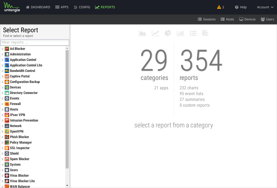Click the IPsec VPN lock icon
This screenshot has width=277, height=188.
point(7,115)
